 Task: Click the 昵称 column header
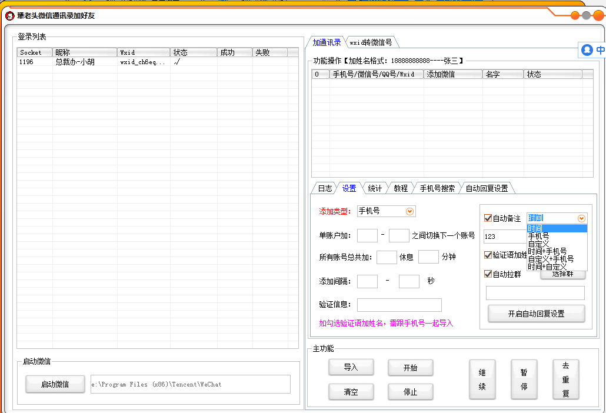(x=85, y=52)
